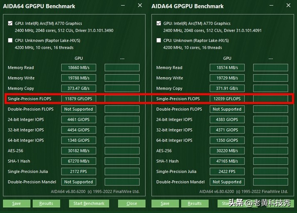297x213 pixels.
Task: Close the right benchmark window via title bar X
Action: point(288,6)
